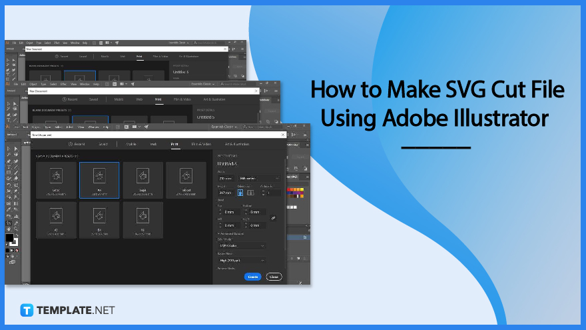Click the black Fill swatch in front window
Image resolution: width=586 pixels, height=330 pixels.
click(x=9, y=238)
